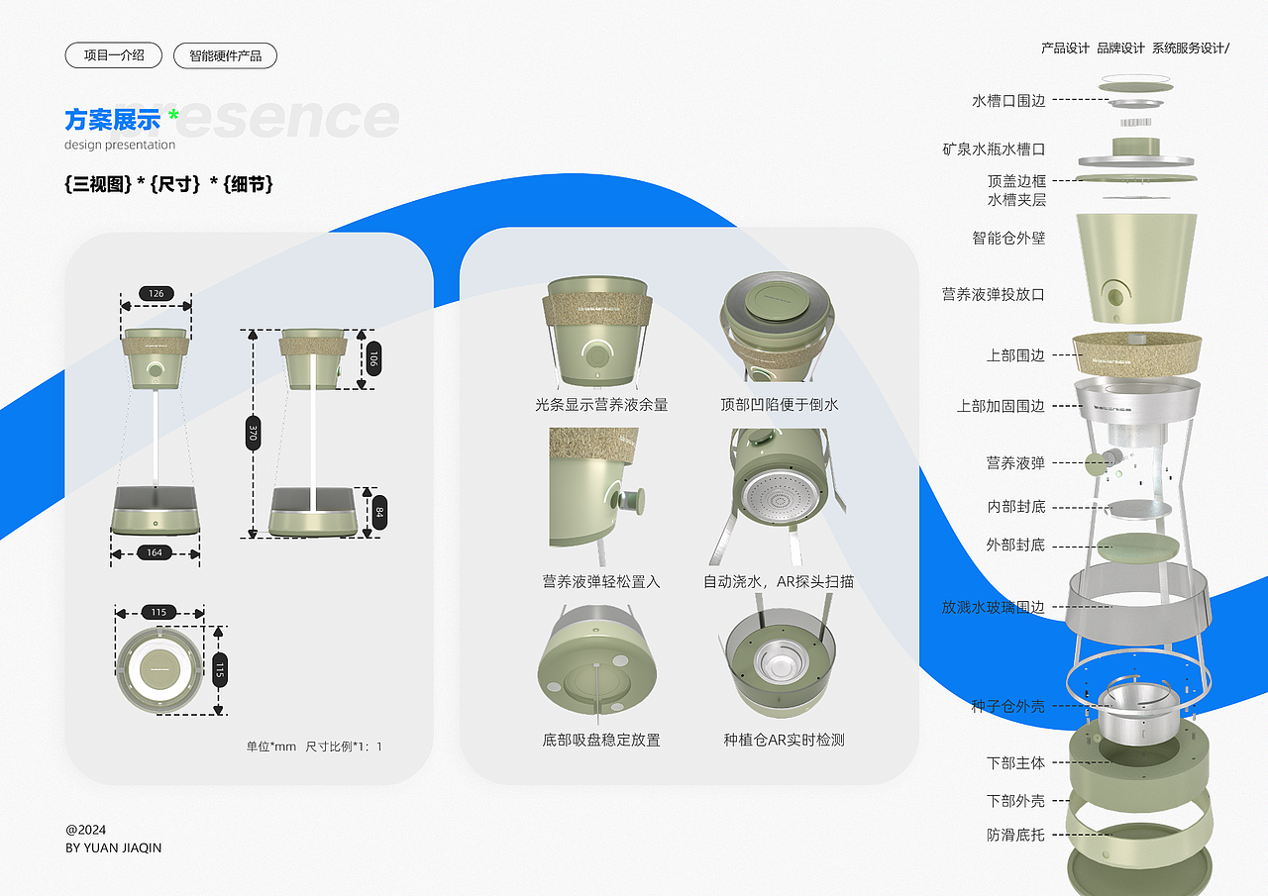The image size is (1268, 896).
Task: Click the 顶盖边框 label
Action: (x=1016, y=181)
